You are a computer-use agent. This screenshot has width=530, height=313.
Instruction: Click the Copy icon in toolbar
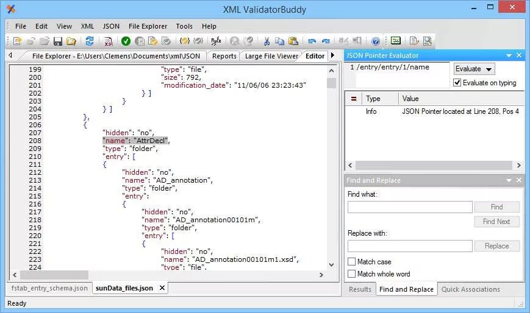279,41
